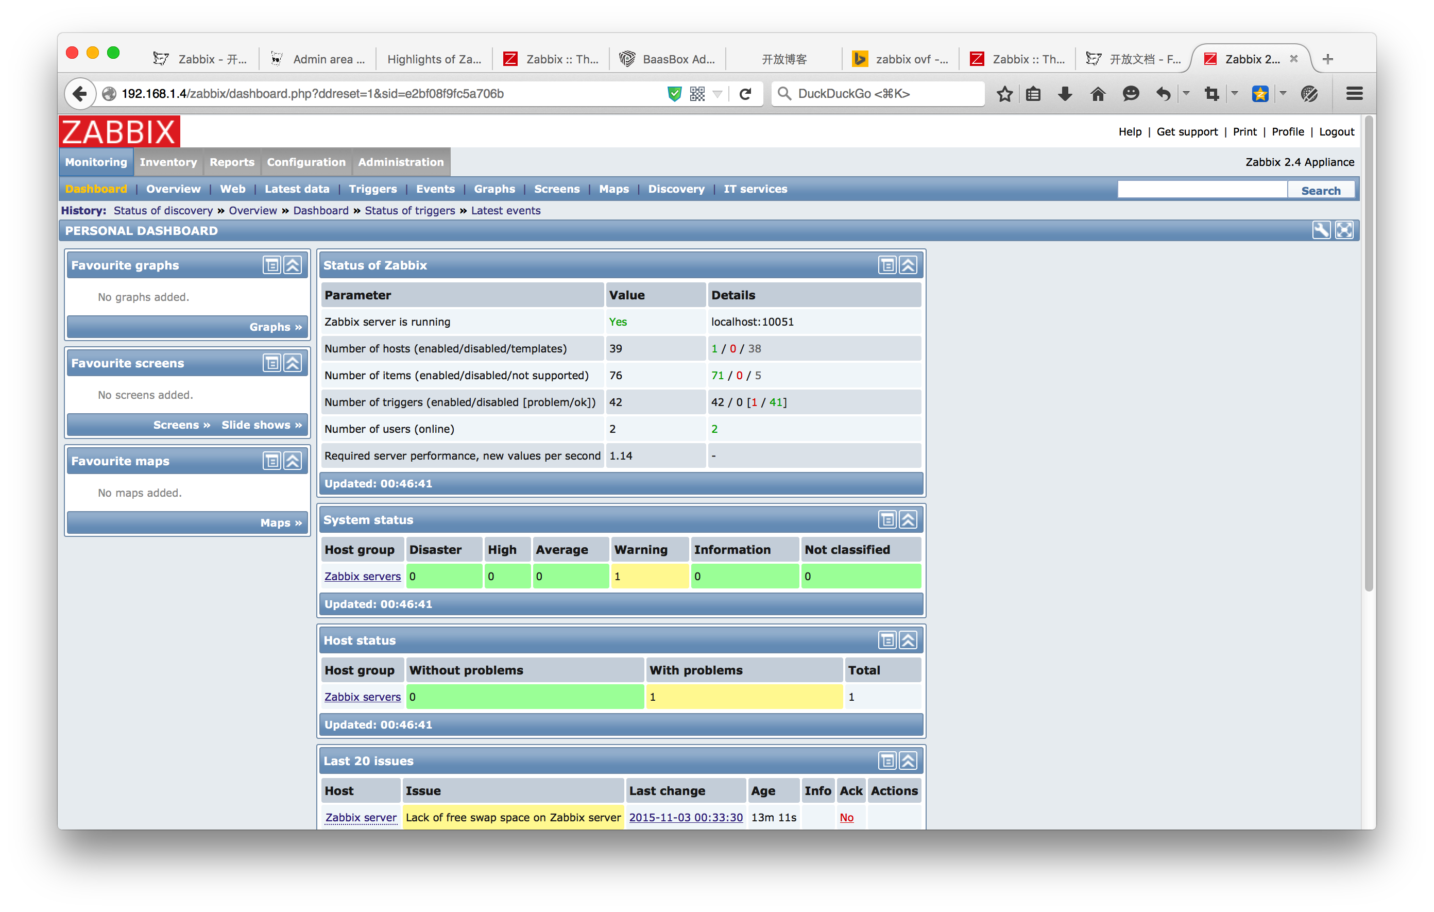
Task: Open Status of Zabbix widget menu icon
Action: [887, 265]
